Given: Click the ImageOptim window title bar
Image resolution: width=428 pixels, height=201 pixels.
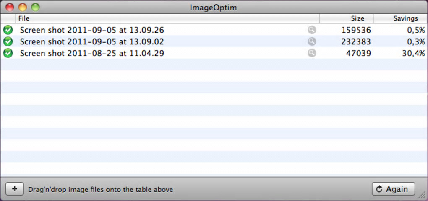Looking at the screenshot, I should coord(214,7).
